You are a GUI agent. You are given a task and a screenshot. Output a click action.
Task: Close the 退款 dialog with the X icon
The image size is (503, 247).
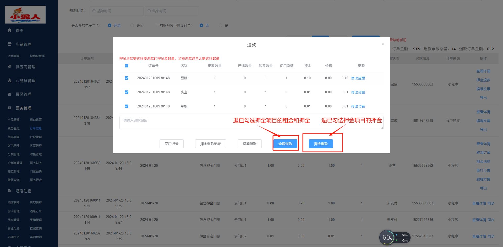(383, 44)
